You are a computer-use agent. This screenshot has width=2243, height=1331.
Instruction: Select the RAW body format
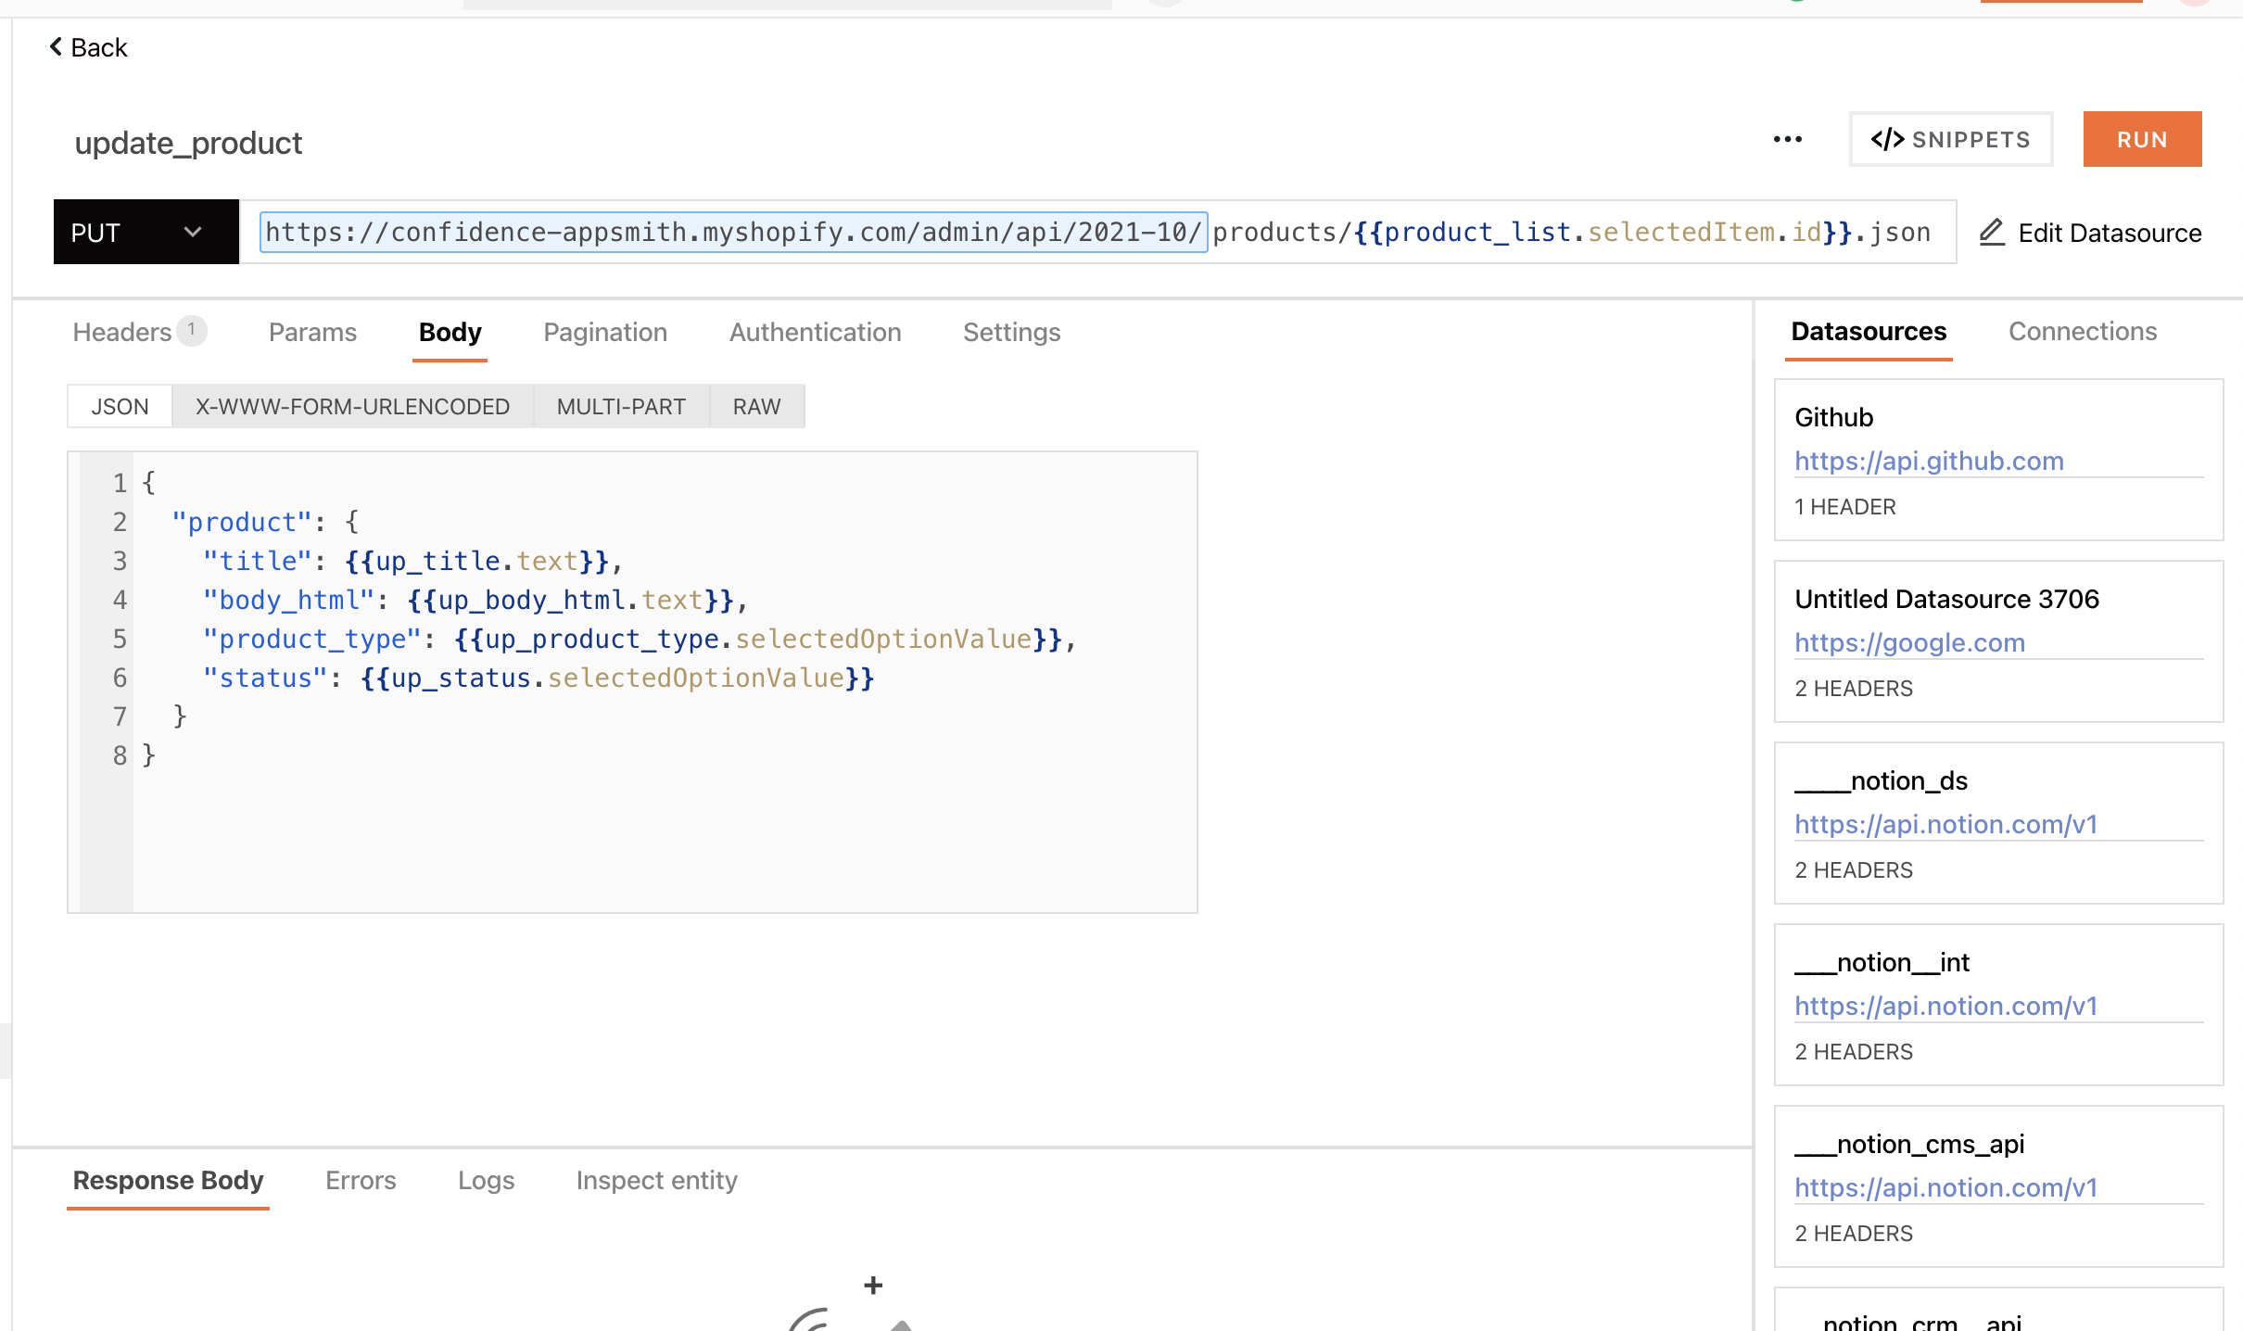tap(756, 406)
